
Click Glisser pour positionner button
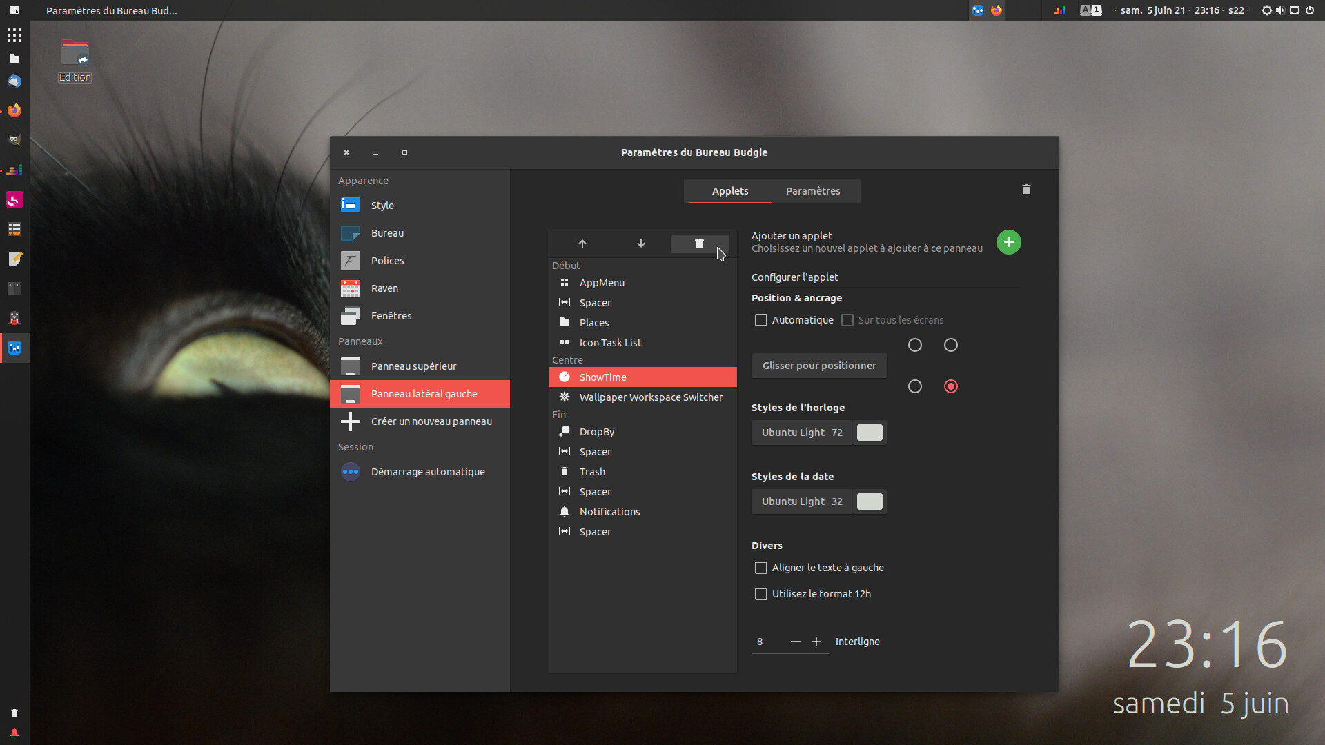tap(818, 366)
